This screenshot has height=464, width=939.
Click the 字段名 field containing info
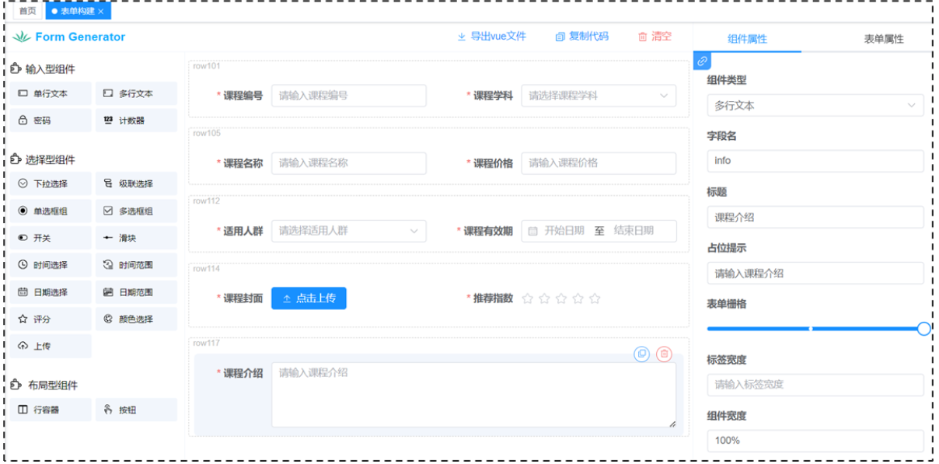815,161
